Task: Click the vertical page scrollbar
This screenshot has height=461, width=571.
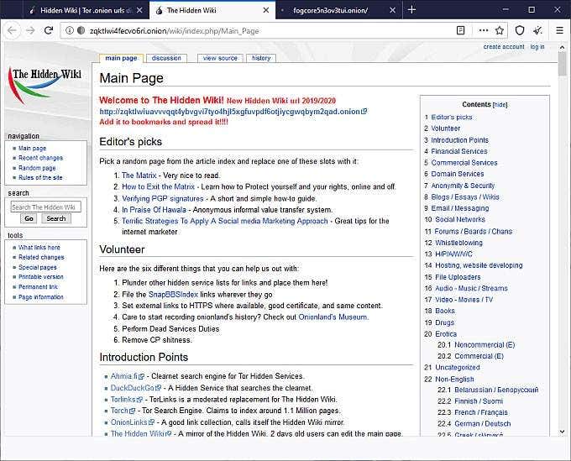Action: [x=563, y=252]
